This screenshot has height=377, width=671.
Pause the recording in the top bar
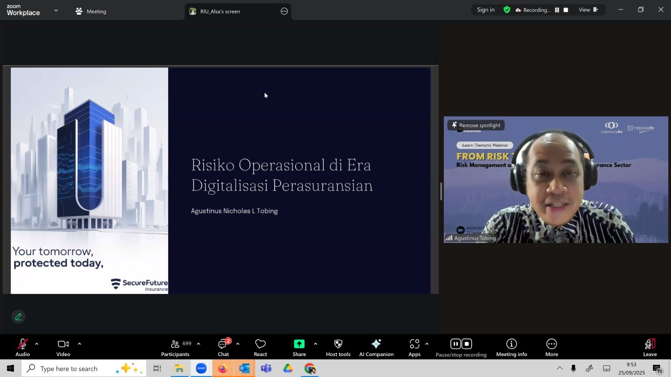pos(557,10)
